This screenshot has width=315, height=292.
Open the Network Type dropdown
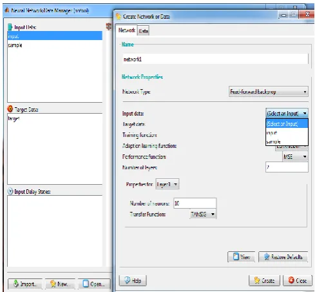269,92
